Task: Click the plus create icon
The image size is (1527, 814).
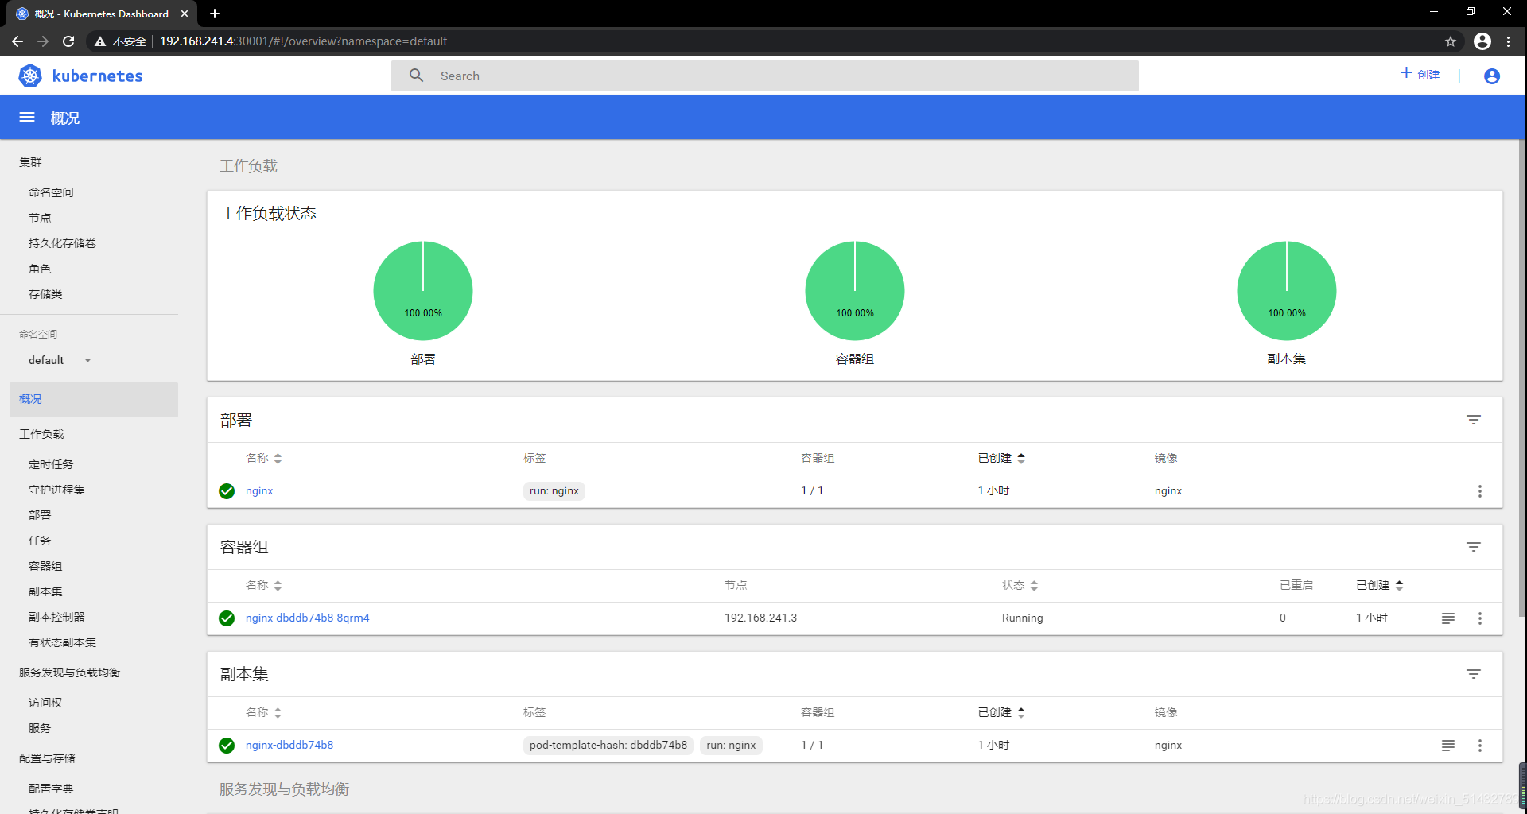Action: [x=1406, y=73]
